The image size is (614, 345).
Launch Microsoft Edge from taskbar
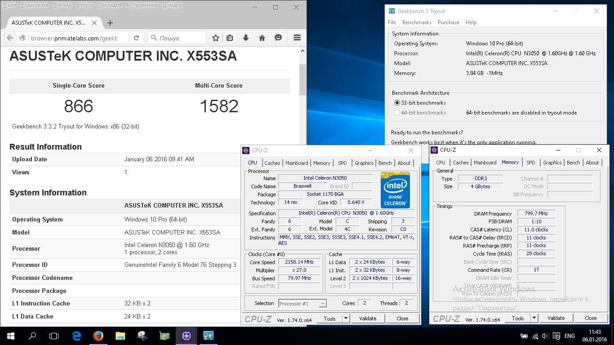point(76,336)
